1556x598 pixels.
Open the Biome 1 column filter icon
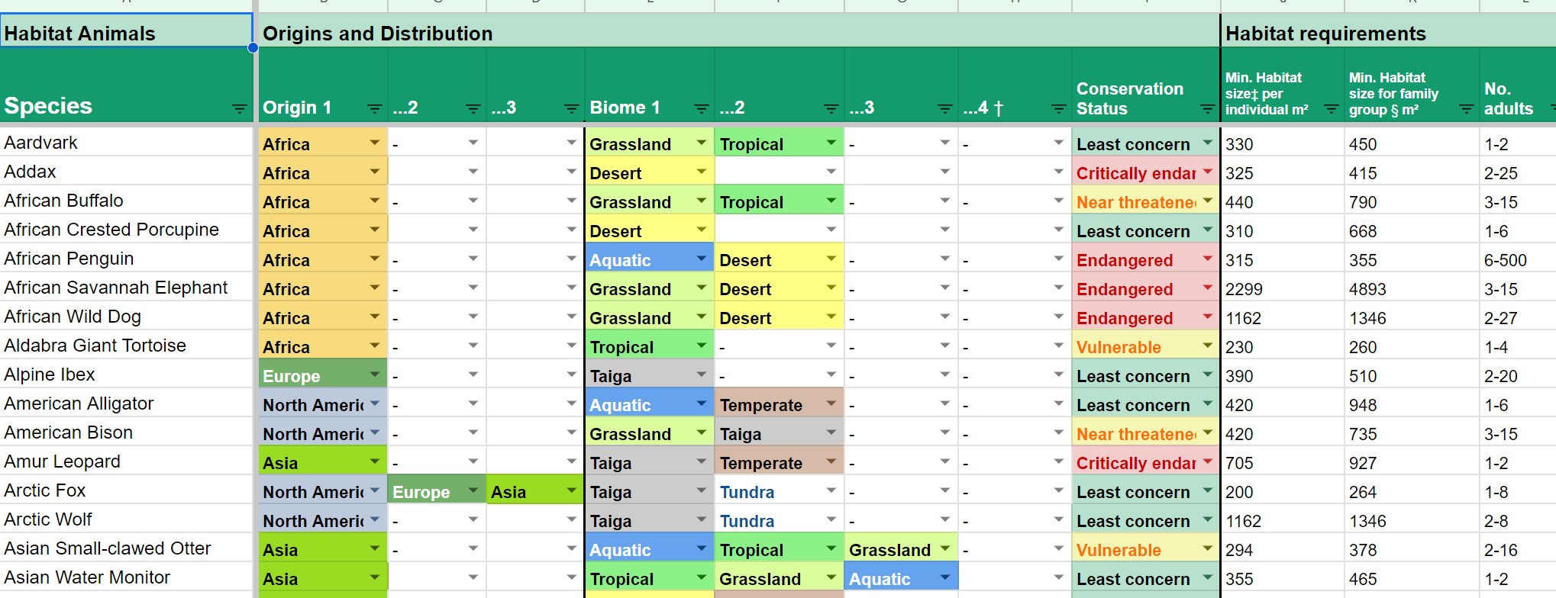click(702, 109)
